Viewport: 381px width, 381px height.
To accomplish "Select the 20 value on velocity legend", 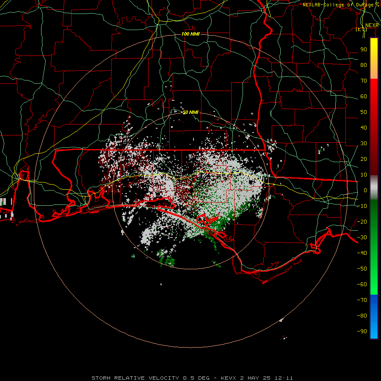I will click(364, 159).
